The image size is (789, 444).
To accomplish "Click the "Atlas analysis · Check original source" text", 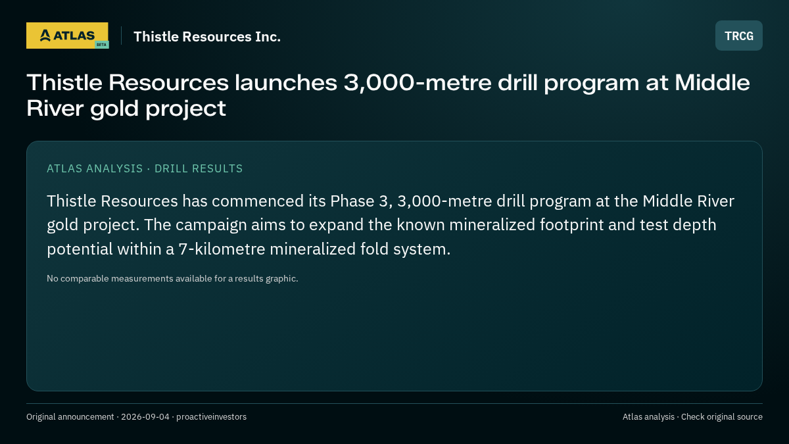I will (692, 417).
